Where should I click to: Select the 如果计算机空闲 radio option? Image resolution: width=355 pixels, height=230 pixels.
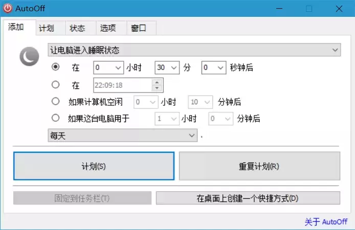tap(55, 101)
